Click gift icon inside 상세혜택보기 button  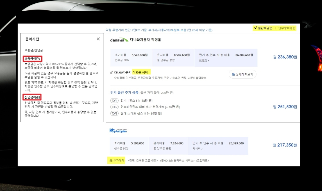[233, 74]
